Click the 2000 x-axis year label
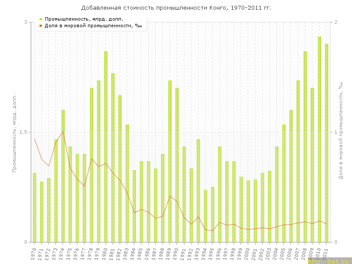The image size is (352, 264). click(247, 253)
